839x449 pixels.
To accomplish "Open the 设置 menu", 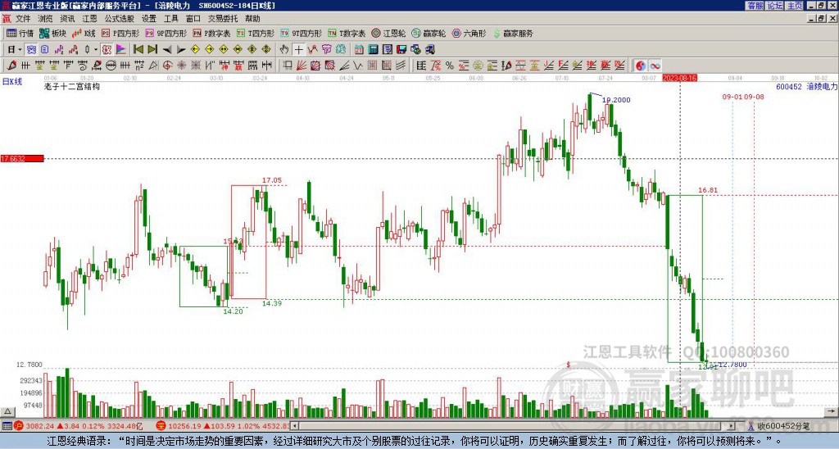I will click(x=149, y=19).
